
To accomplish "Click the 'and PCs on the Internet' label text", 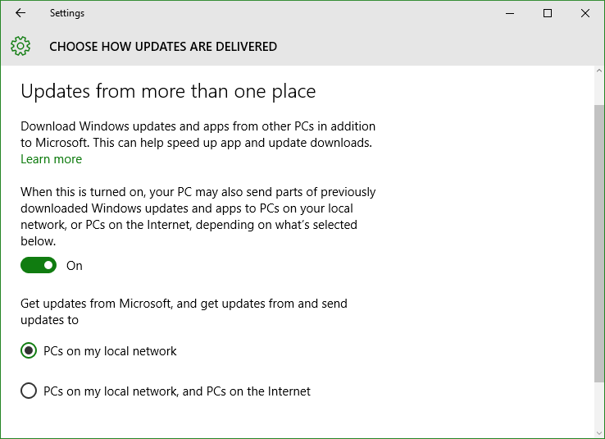I will point(246,391).
